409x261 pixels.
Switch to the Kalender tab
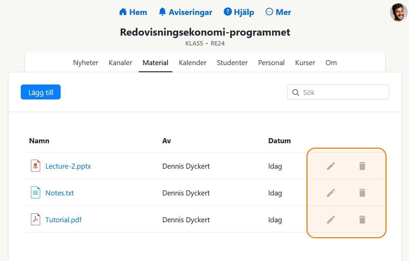[192, 62]
